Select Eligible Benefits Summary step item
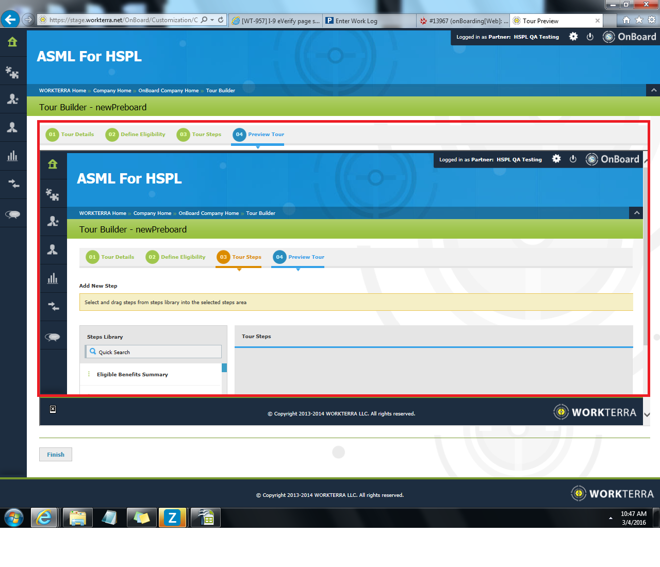This screenshot has height=567, width=660. 132,375
